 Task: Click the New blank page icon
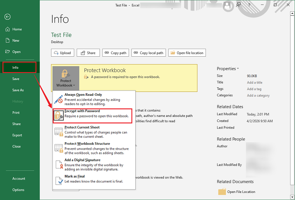click(7, 40)
